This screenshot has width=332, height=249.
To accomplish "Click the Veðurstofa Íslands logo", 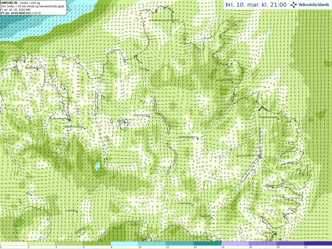I will (x=309, y=5).
